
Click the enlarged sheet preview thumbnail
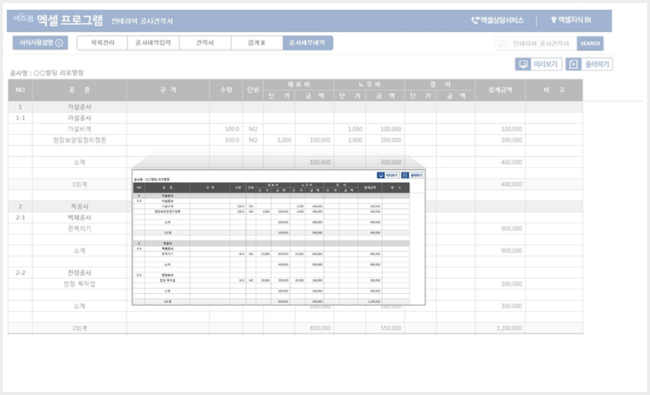point(279,237)
